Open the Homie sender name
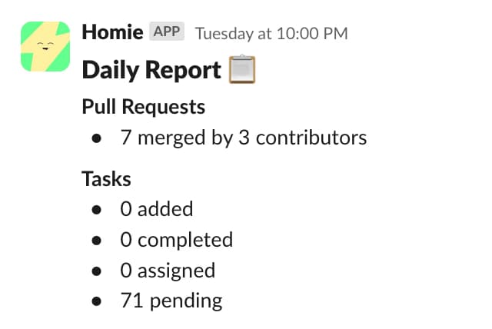Image resolution: width=492 pixels, height=329 pixels. pyautogui.click(x=112, y=32)
